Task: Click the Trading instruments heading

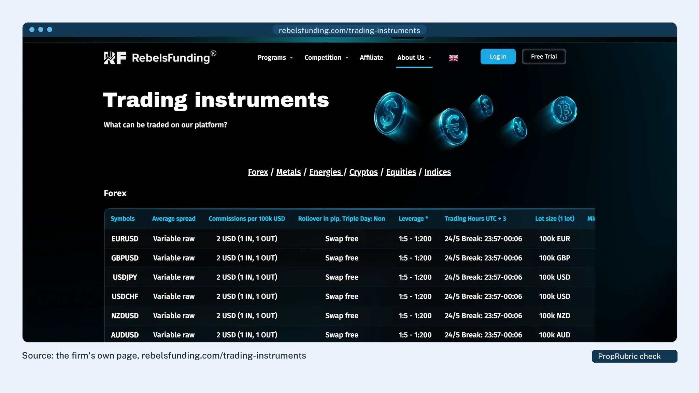Action: coord(216,101)
